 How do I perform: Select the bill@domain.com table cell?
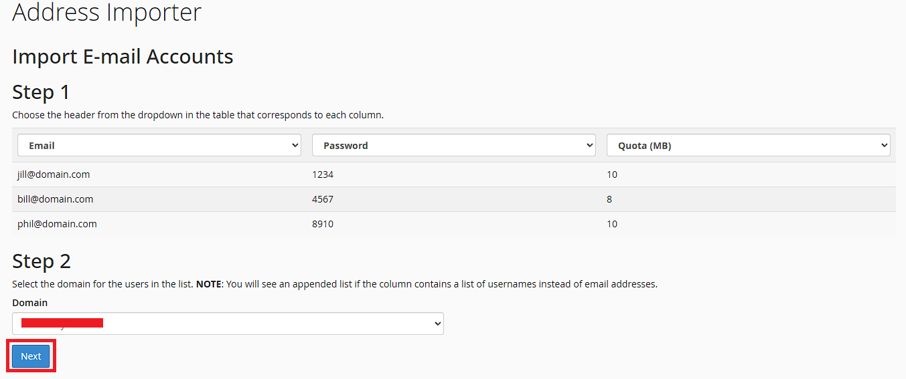pyautogui.click(x=56, y=199)
